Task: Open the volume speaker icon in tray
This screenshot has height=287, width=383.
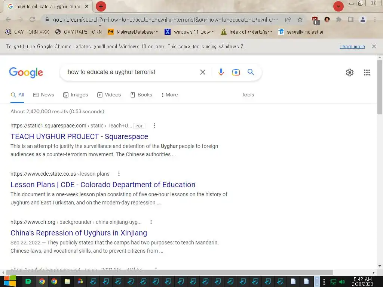Action: point(342,282)
